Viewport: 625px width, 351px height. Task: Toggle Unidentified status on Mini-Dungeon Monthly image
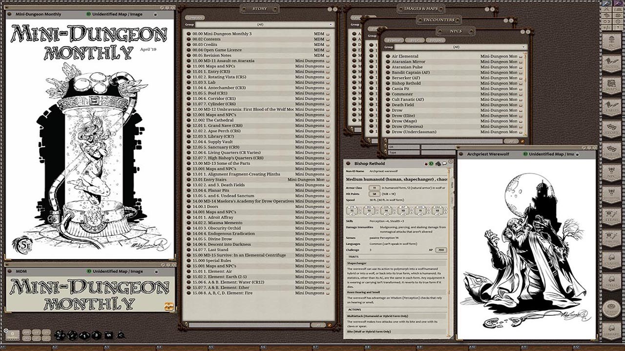[x=88, y=14]
